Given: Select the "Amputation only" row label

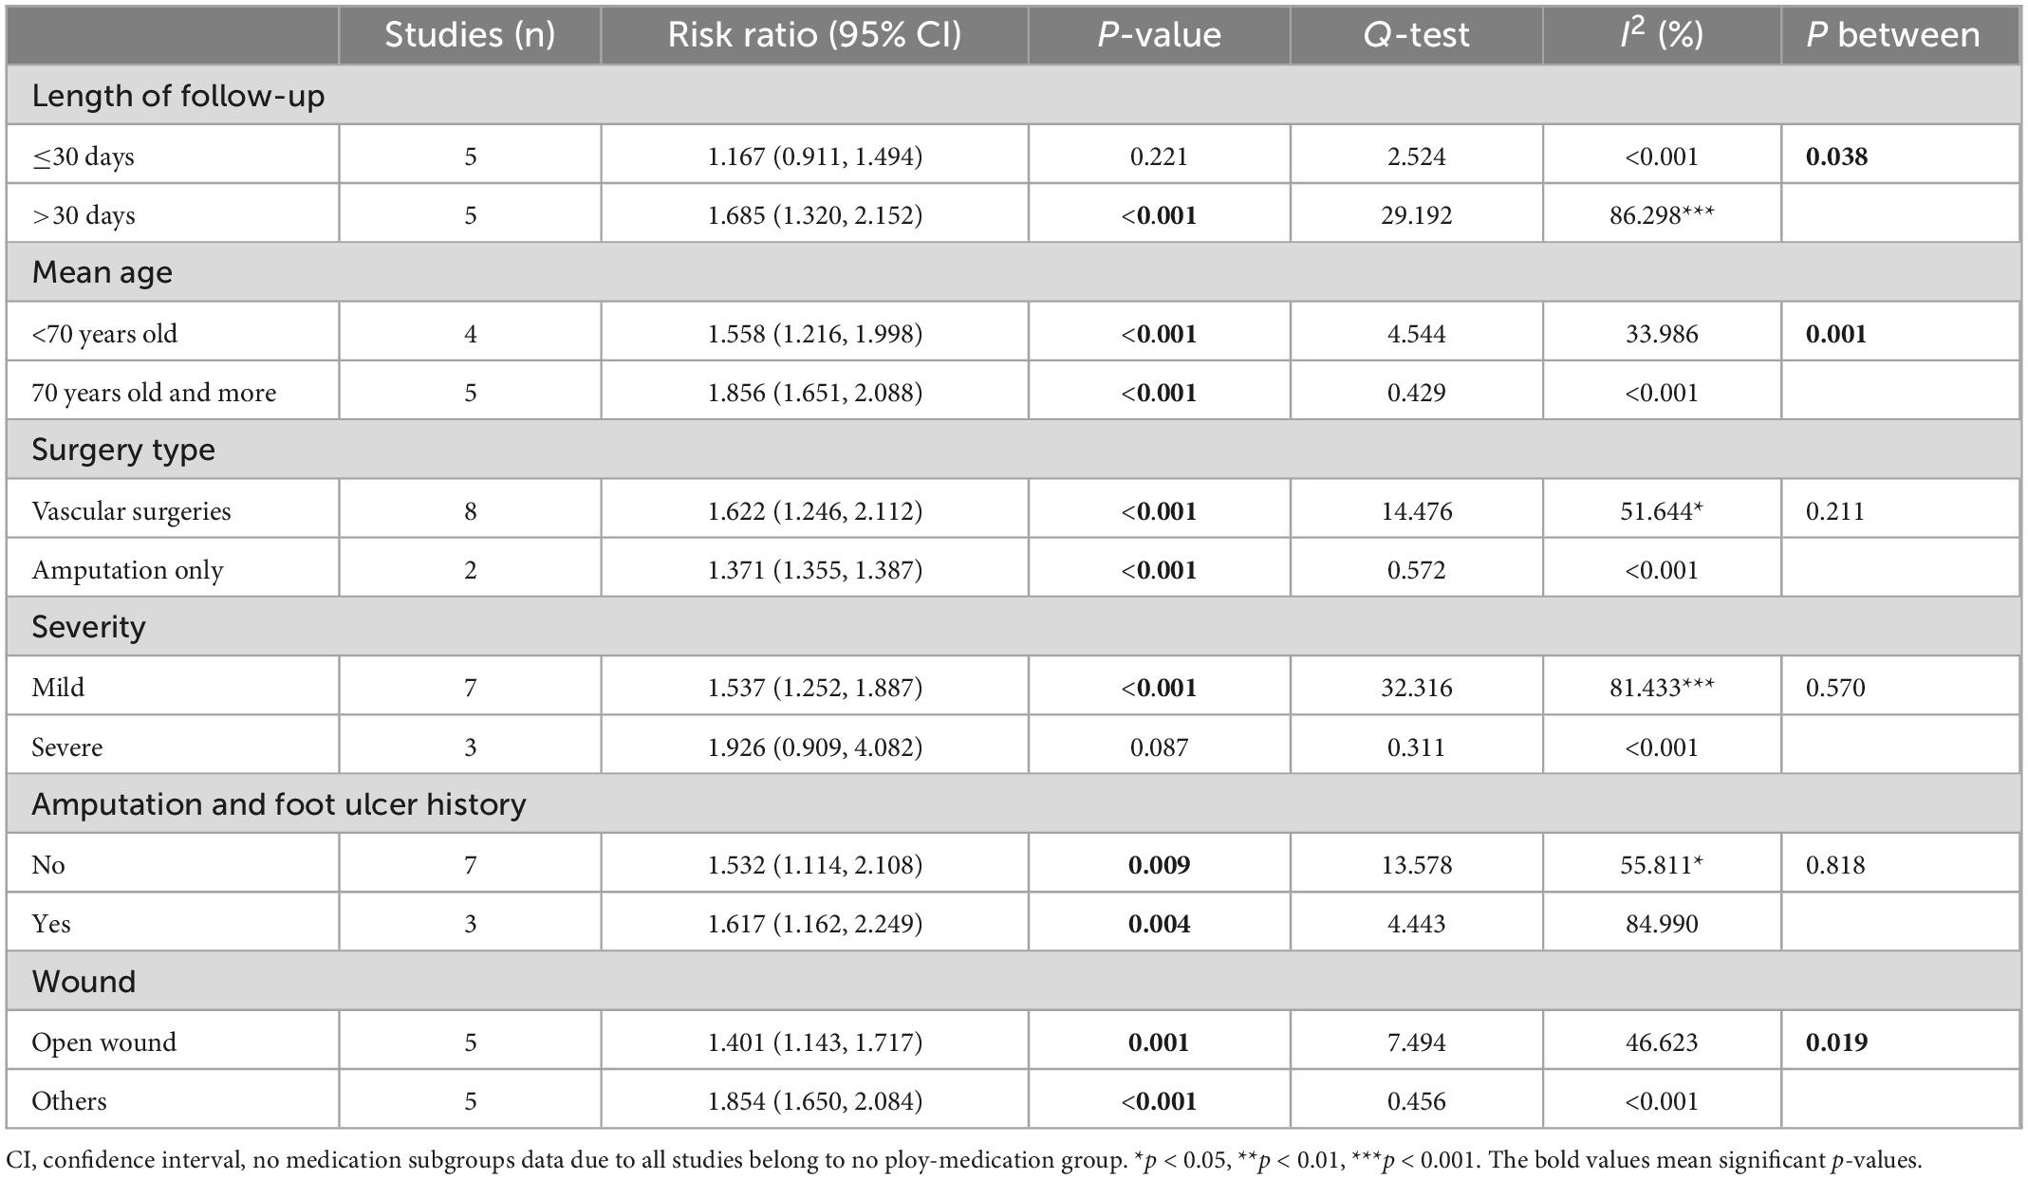Looking at the screenshot, I should (127, 570).
